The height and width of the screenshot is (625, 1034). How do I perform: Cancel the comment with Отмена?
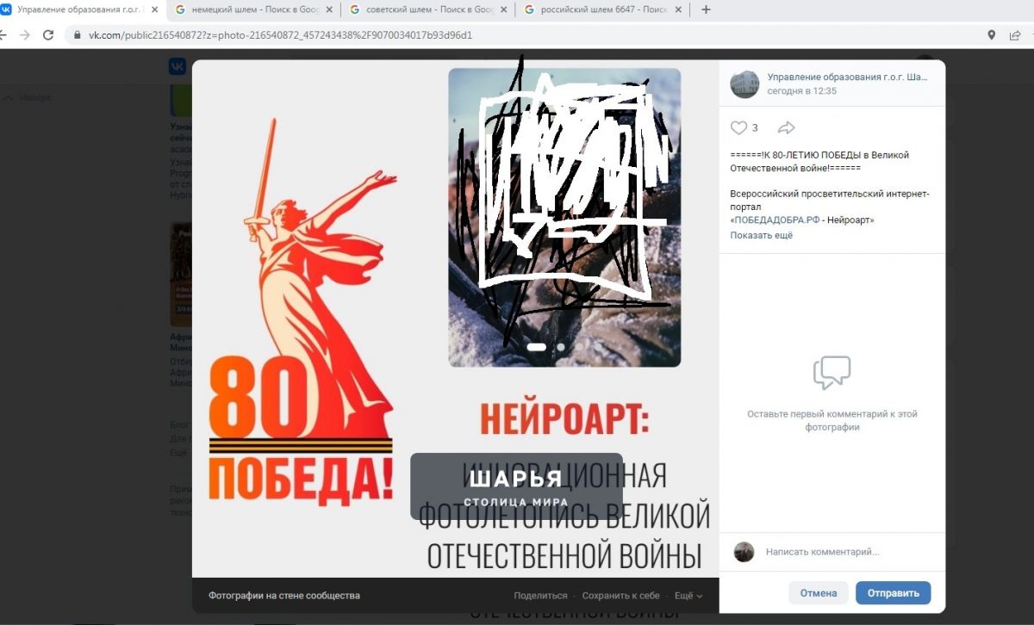pyautogui.click(x=819, y=593)
